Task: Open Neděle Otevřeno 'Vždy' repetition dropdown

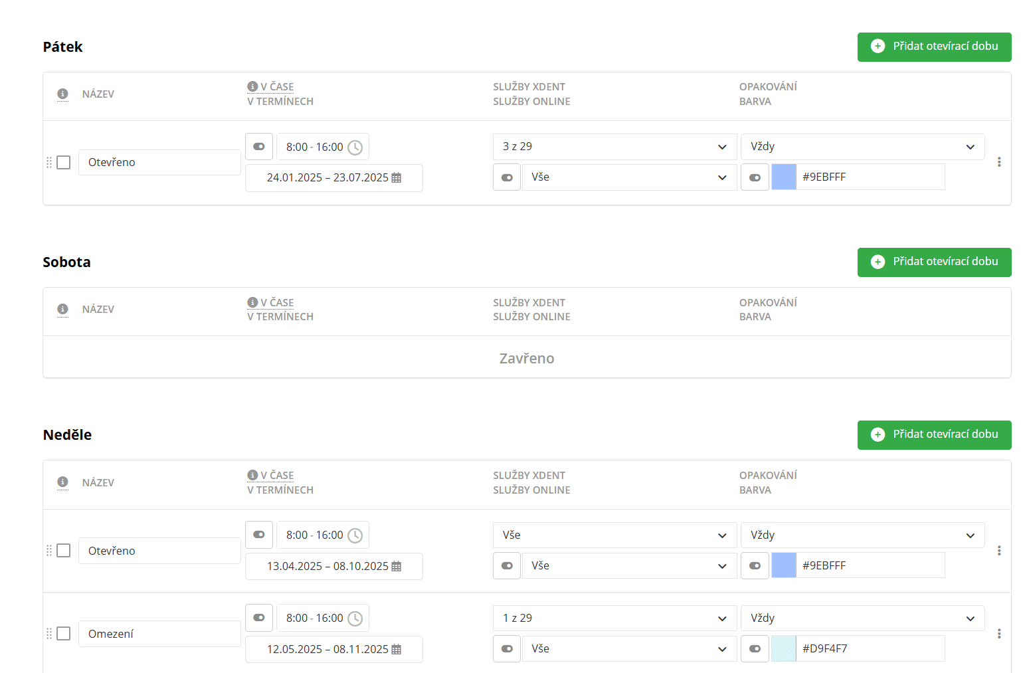Action: 863,535
